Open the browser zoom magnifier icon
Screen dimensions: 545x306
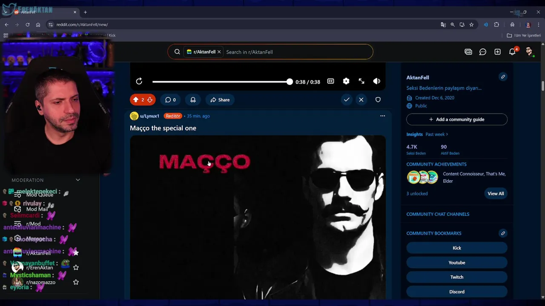(x=453, y=25)
